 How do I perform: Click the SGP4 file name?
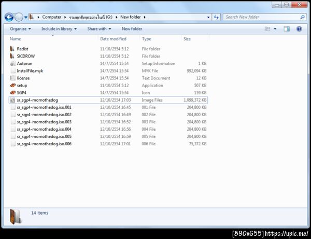click(x=21, y=93)
